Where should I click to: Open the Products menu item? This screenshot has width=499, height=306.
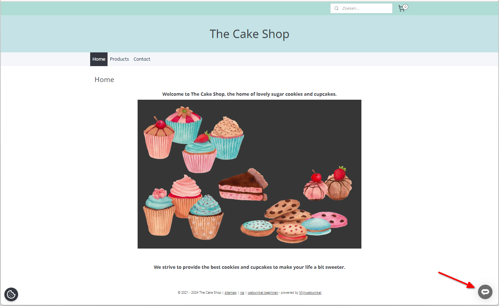coord(119,59)
